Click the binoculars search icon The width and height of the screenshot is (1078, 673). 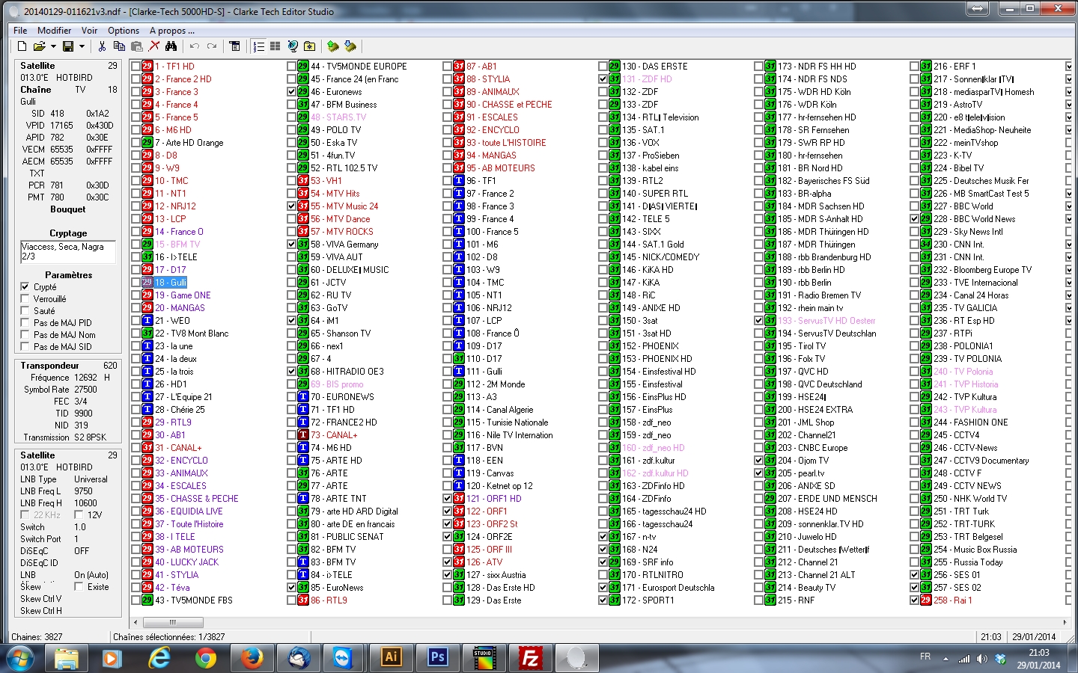(171, 46)
